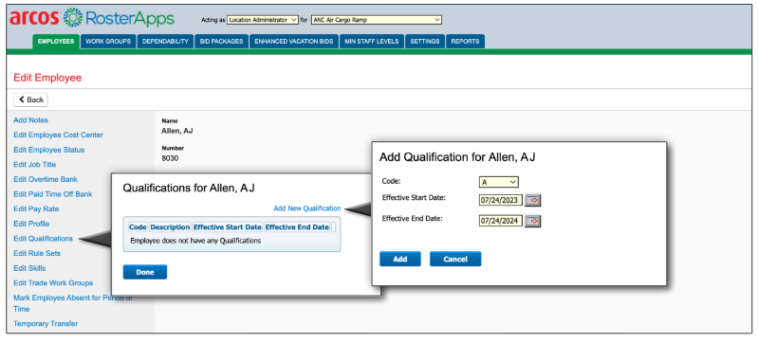Screen dimensions: 758x343
Task: Open the Edit Skills link
Action: [x=29, y=268]
